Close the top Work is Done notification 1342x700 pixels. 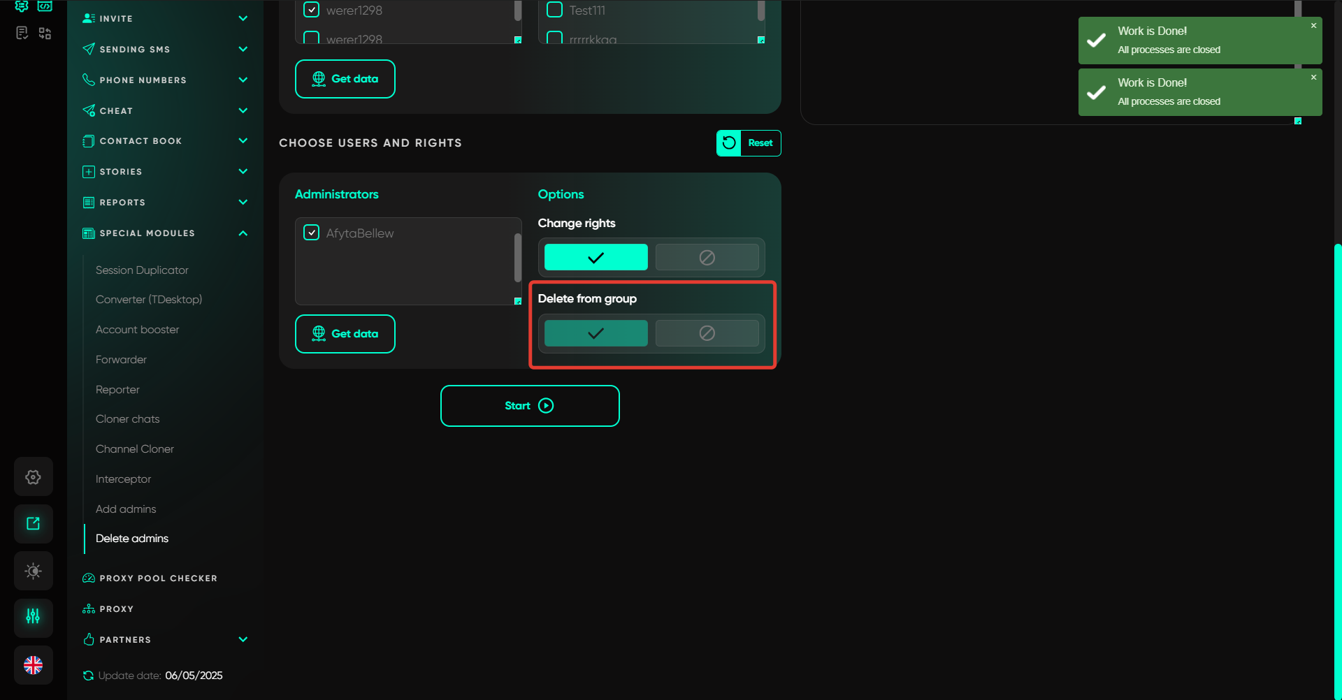1313,26
